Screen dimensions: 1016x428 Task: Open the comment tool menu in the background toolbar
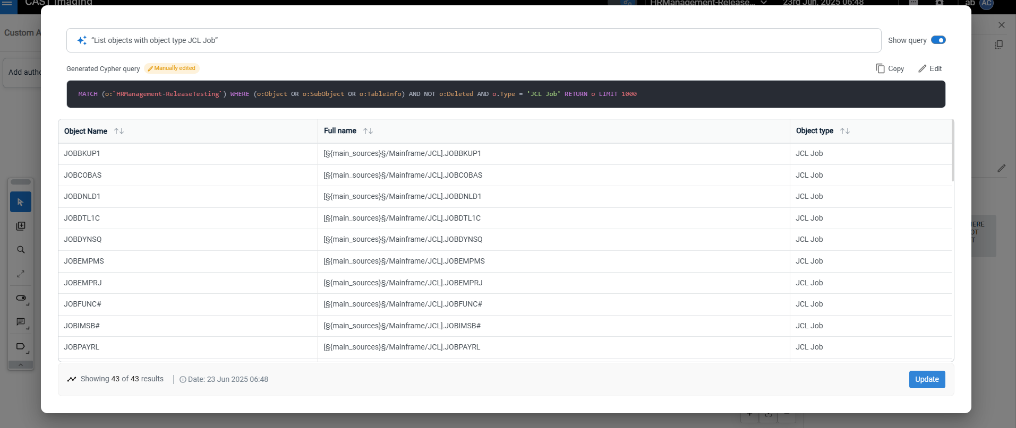21,322
